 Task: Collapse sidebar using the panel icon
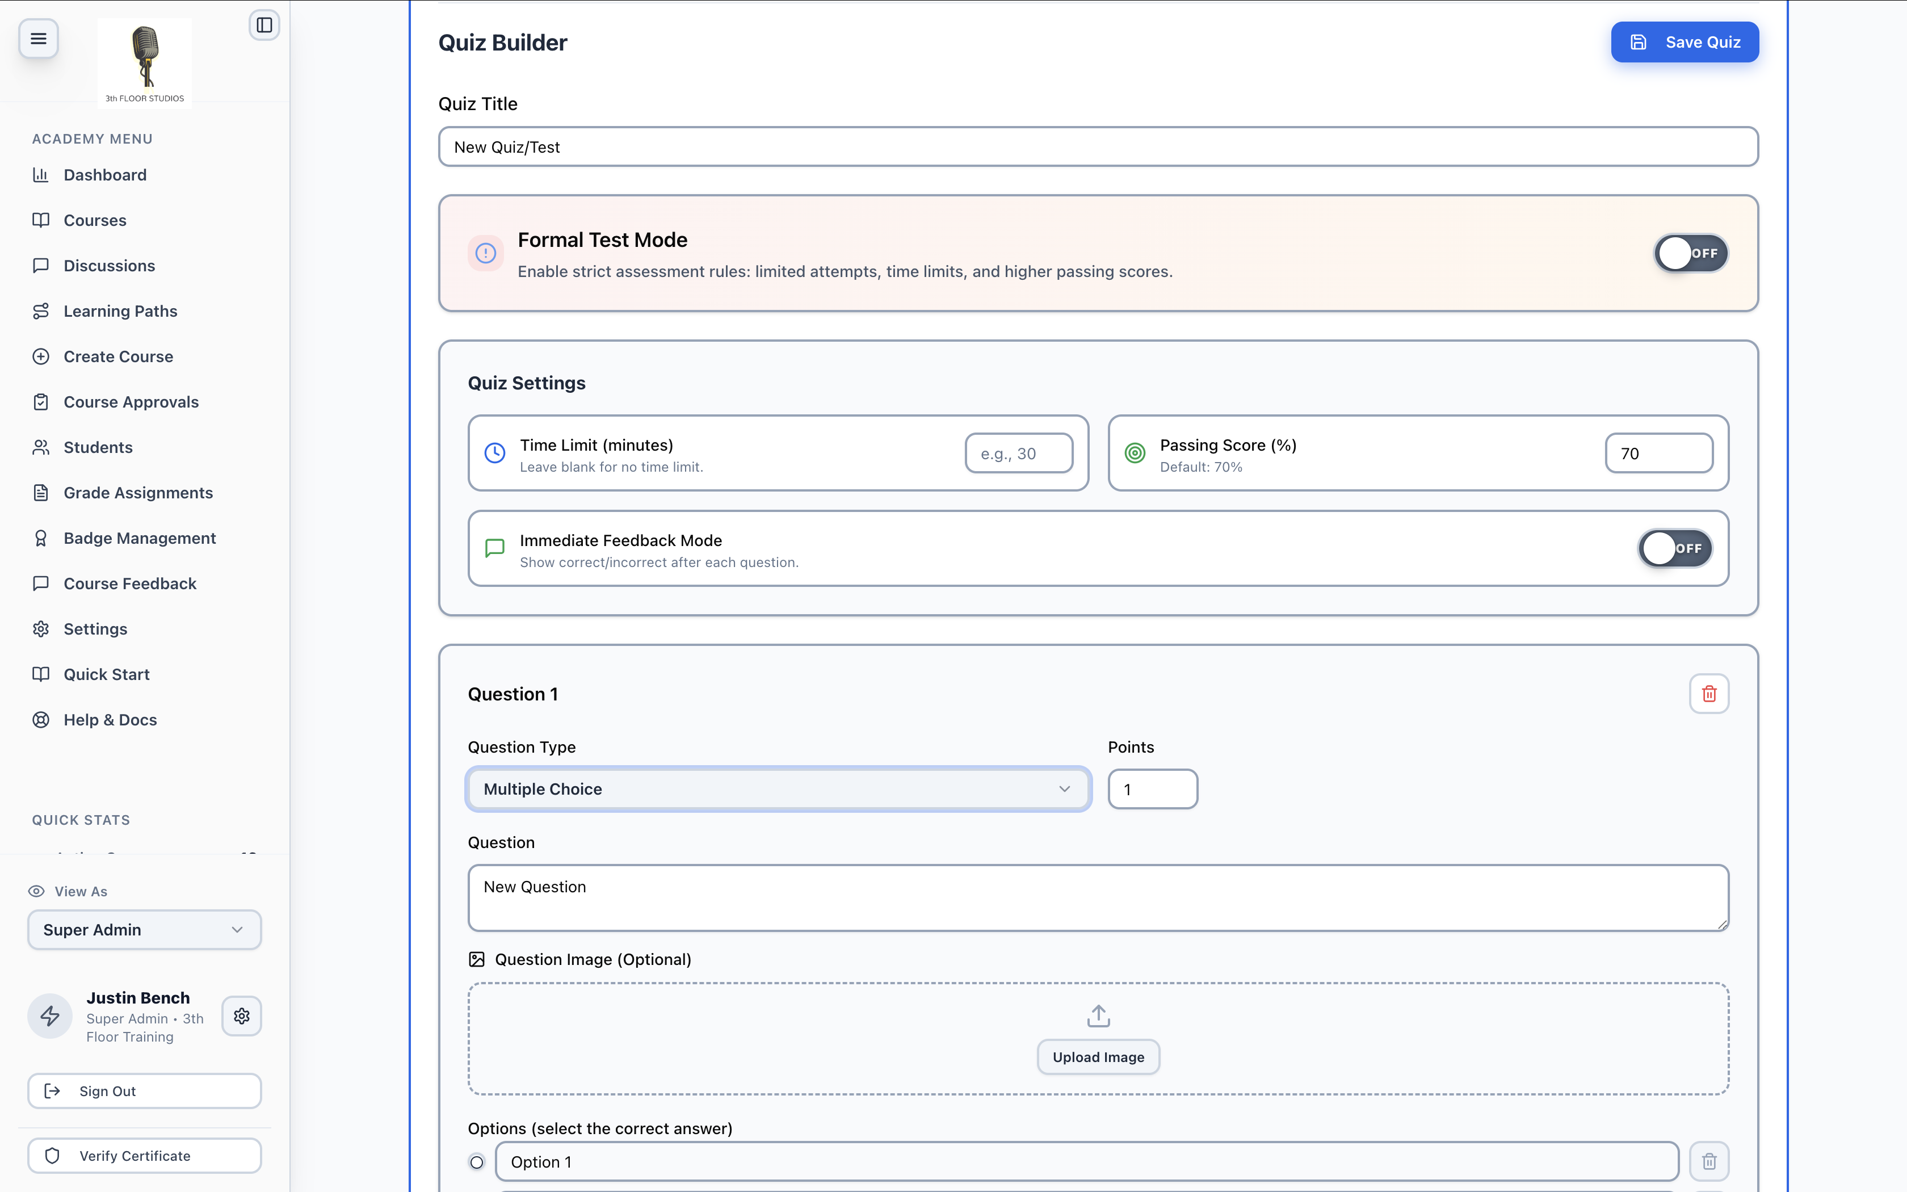(x=264, y=25)
